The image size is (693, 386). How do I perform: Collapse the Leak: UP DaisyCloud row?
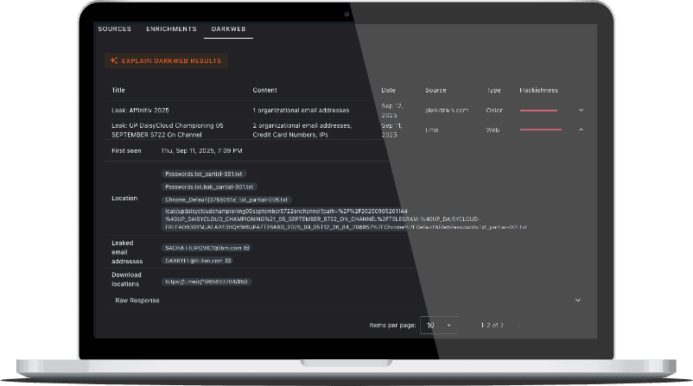[x=581, y=130]
